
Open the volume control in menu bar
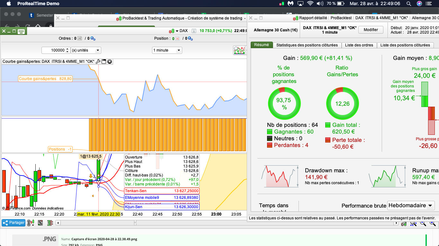coord(320,4)
